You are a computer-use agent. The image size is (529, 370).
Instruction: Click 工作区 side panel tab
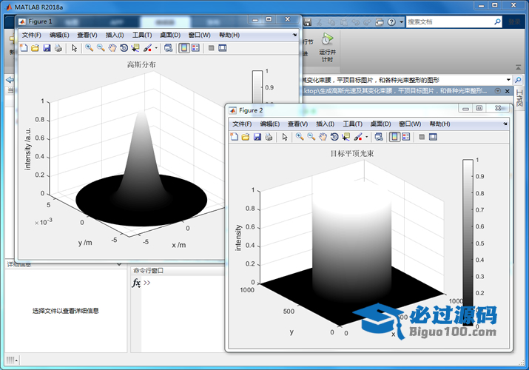pyautogui.click(x=519, y=98)
